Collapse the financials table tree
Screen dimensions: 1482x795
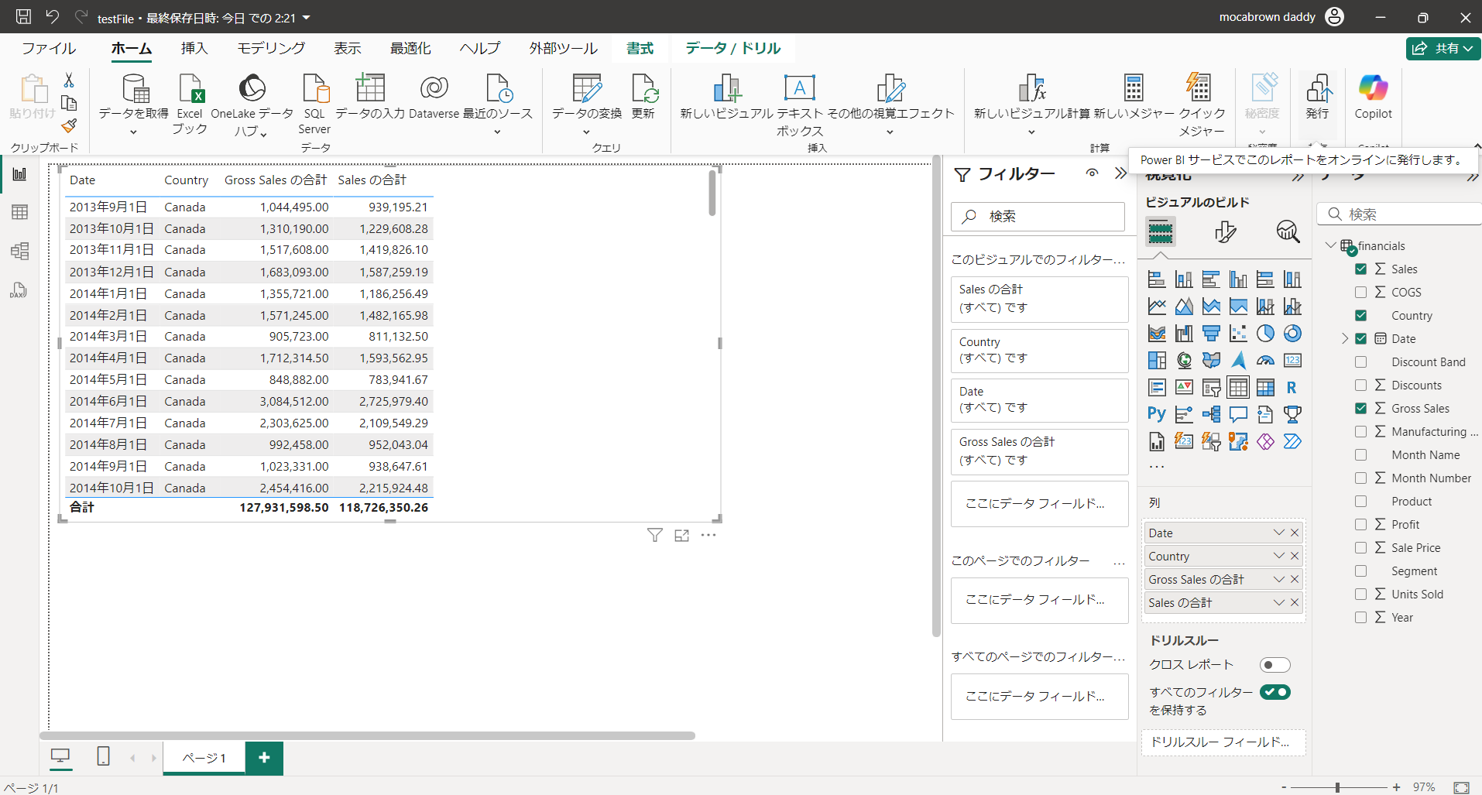1330,245
